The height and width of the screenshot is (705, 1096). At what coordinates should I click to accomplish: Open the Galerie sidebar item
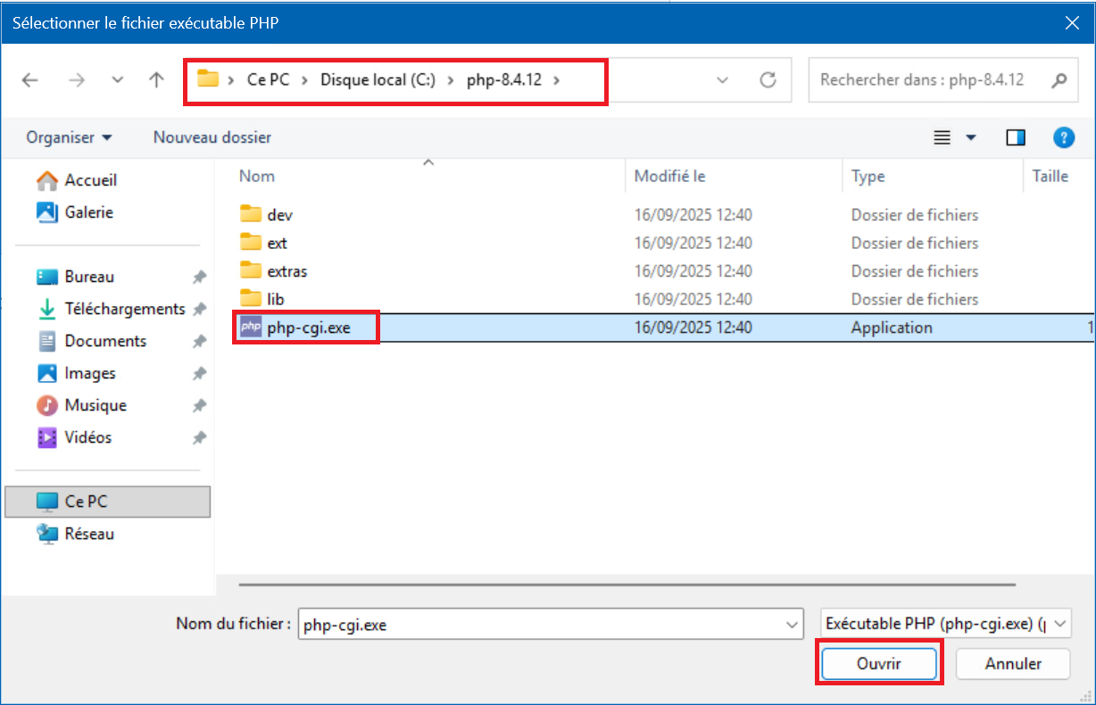coord(88,212)
